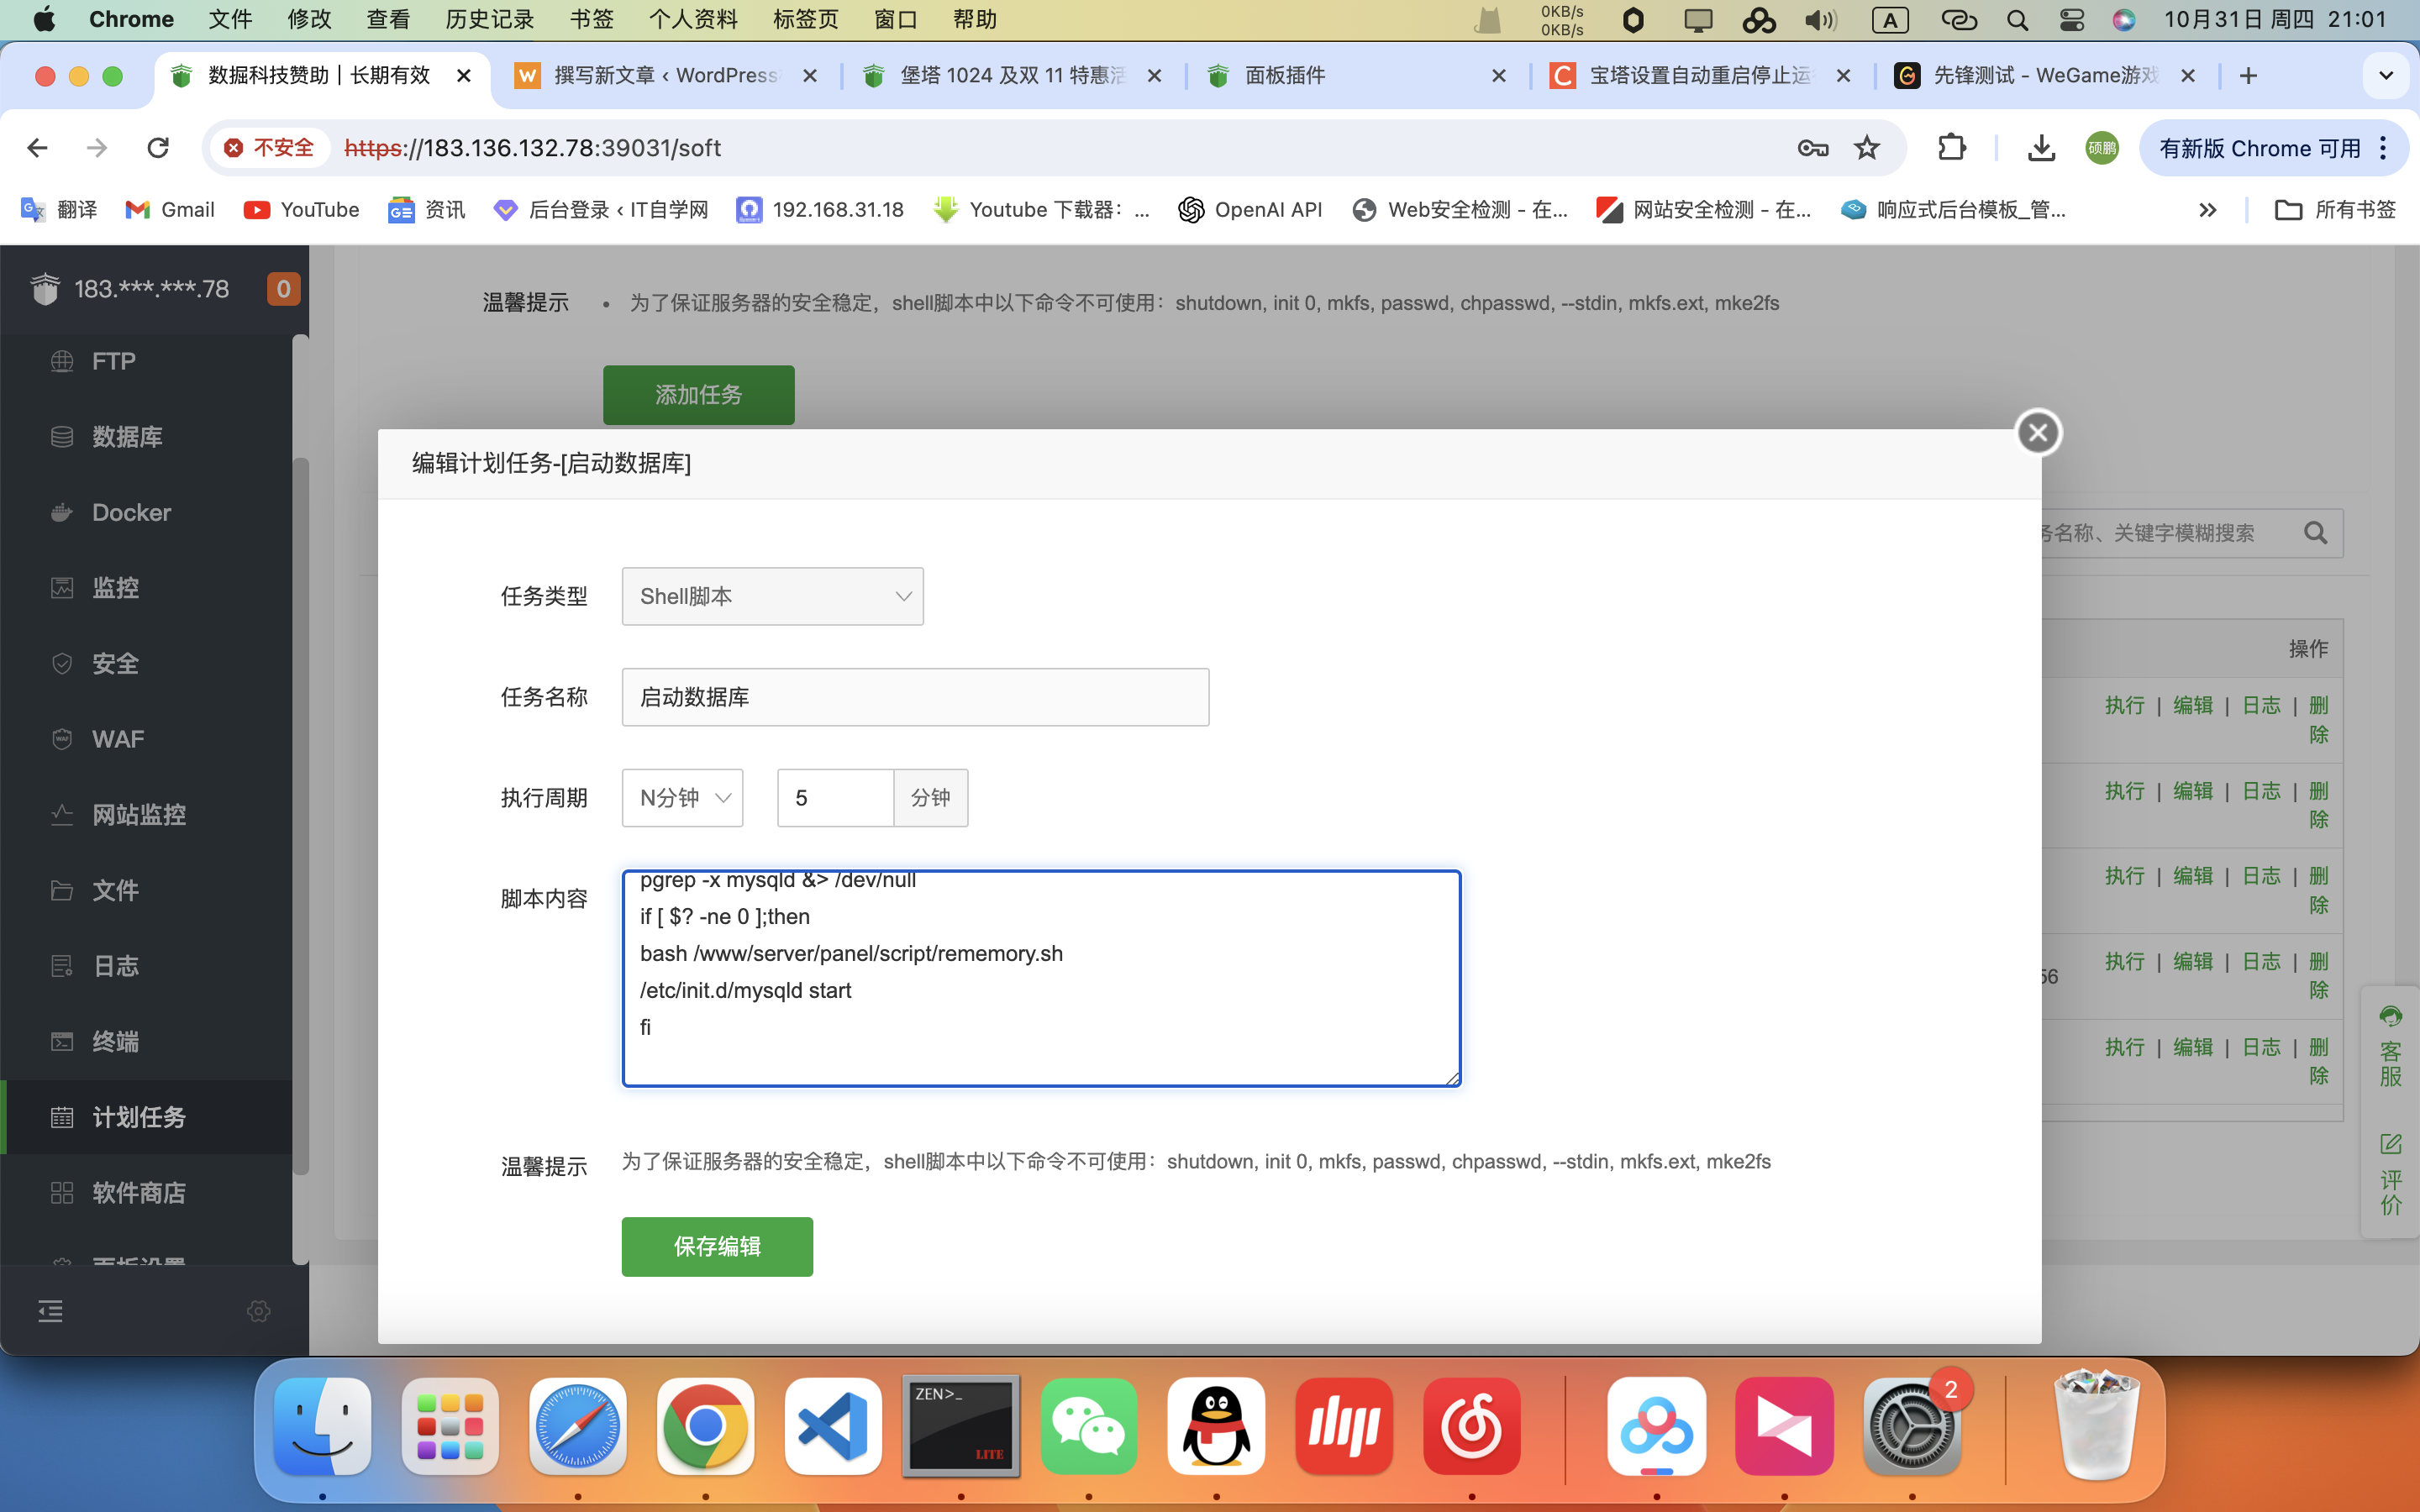Expand the N分钟 period dropdown

pyautogui.click(x=682, y=798)
